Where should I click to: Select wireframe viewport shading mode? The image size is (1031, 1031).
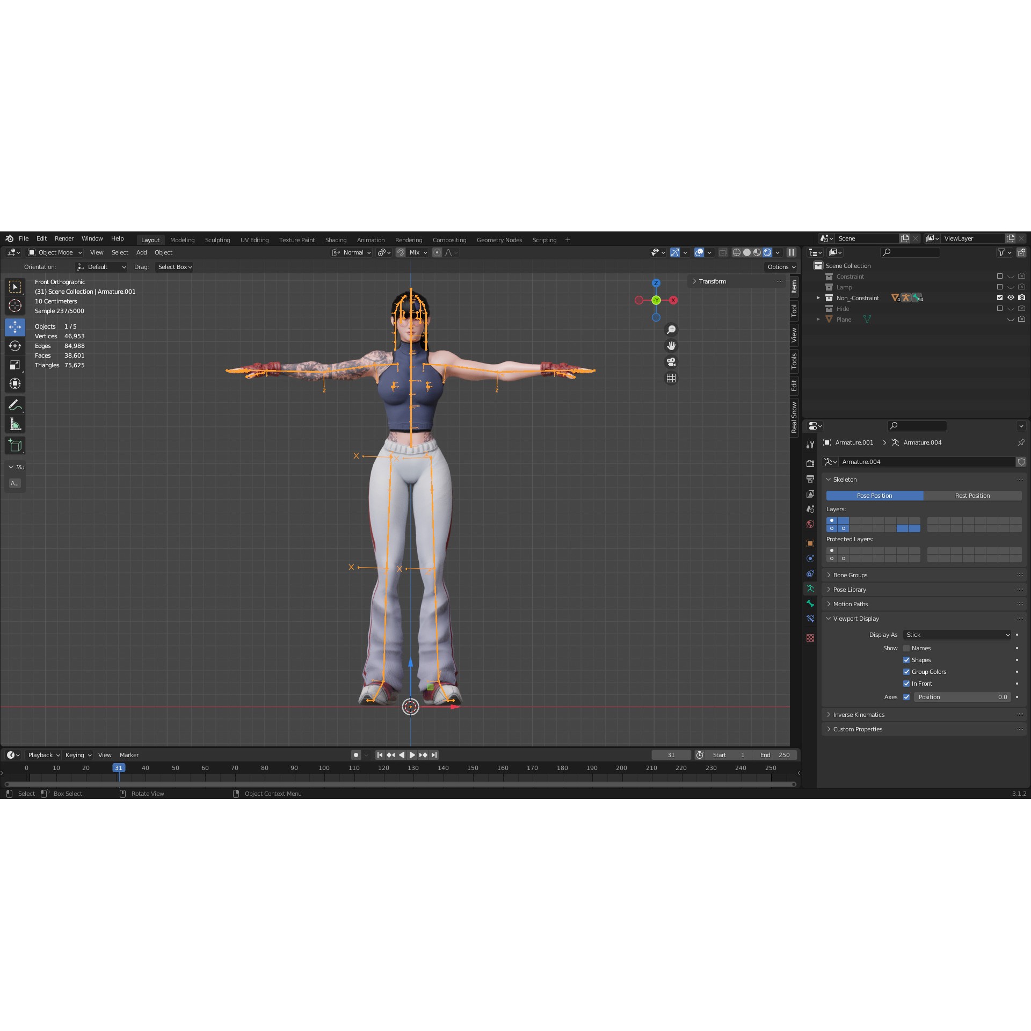point(737,252)
